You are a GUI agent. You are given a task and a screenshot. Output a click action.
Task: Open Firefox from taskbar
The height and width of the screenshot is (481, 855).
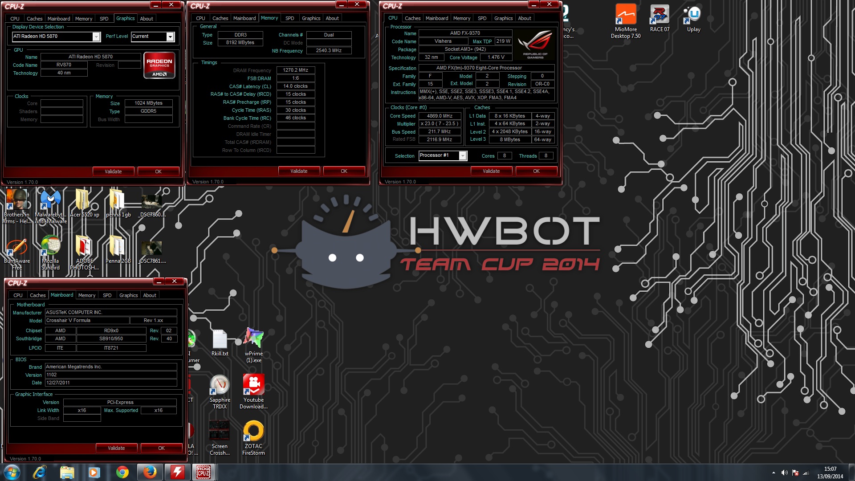pos(150,472)
